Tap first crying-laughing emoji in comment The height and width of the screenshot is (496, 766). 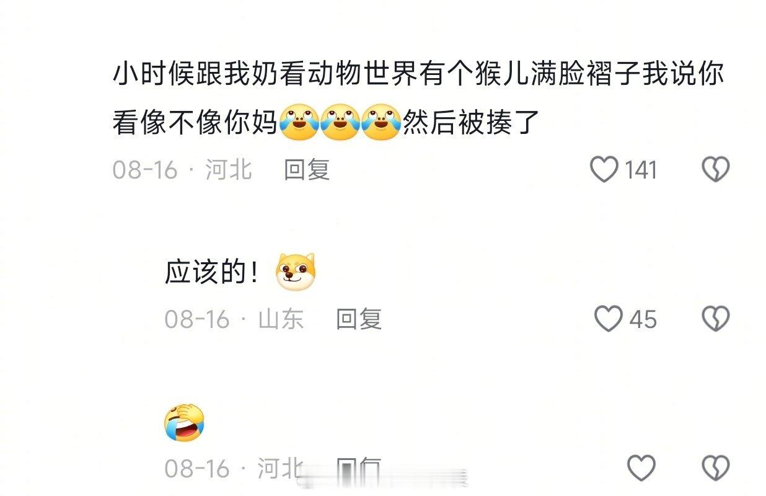click(299, 122)
